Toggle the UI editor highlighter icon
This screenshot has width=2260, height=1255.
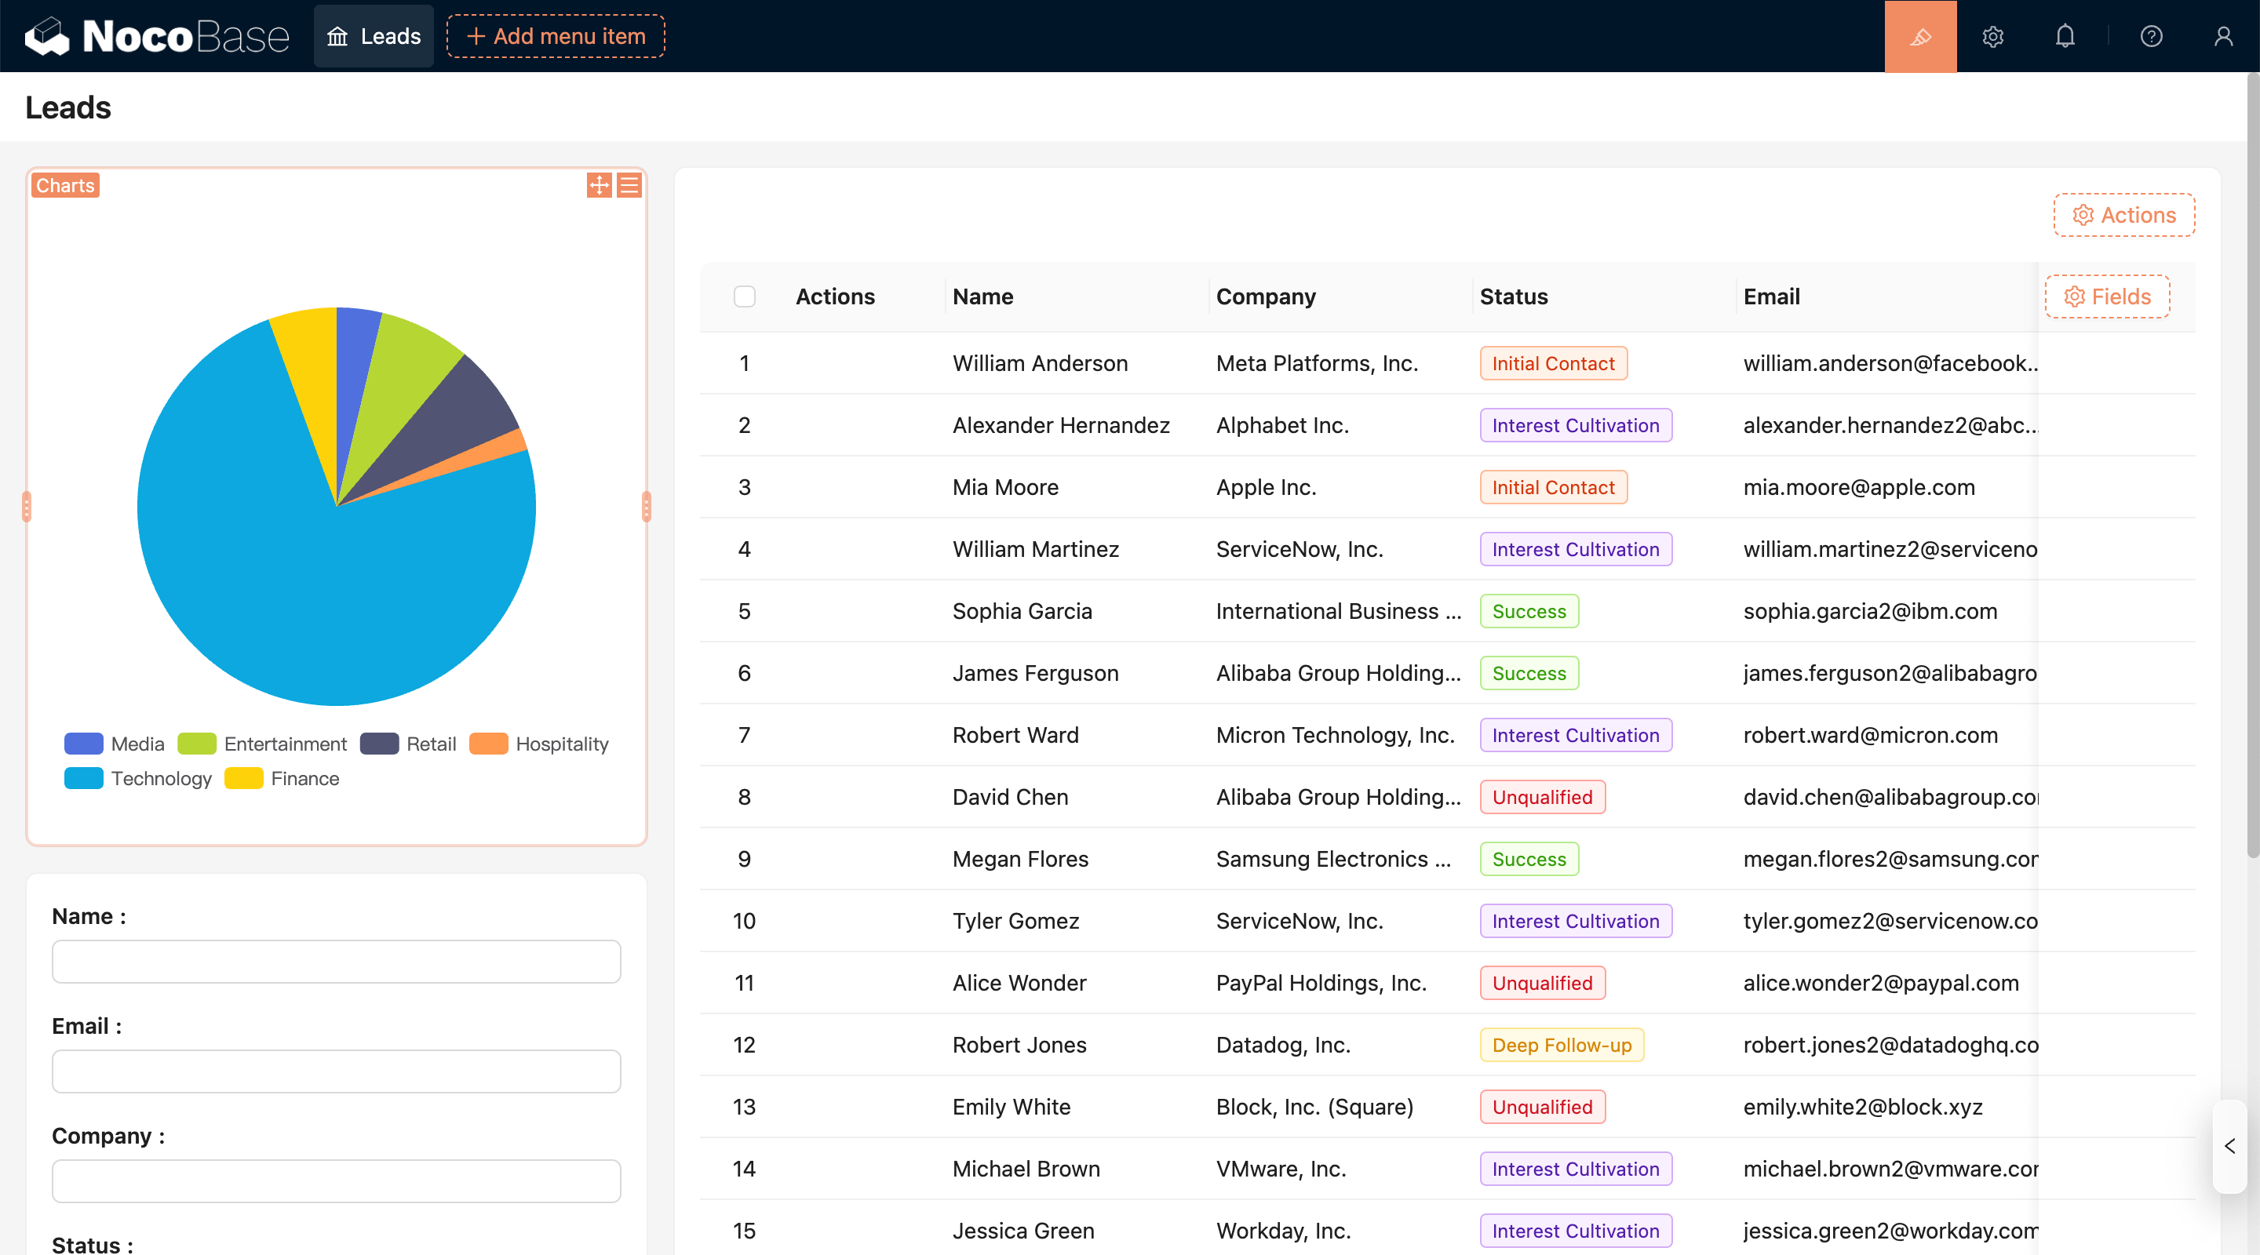1919,36
